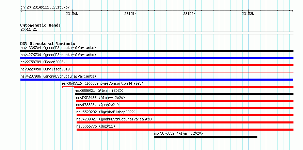Click the ruler's right arrowhead
The height and width of the screenshot is (150, 303).
click(x=292, y=11)
